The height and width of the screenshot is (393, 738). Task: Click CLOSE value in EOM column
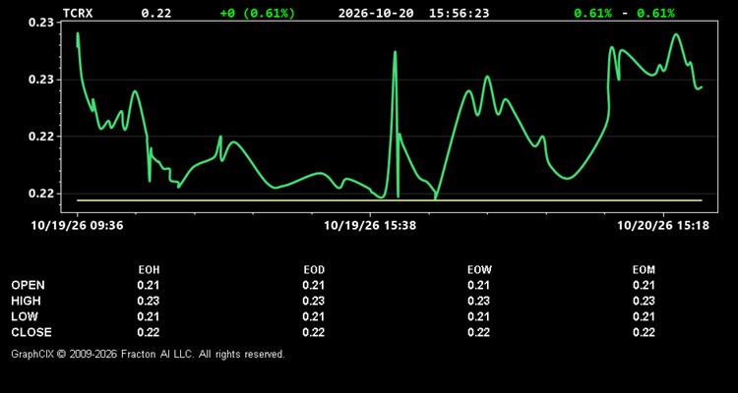click(644, 332)
